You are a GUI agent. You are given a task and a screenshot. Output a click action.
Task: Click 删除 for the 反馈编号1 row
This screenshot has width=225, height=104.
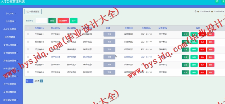(x=211, y=34)
